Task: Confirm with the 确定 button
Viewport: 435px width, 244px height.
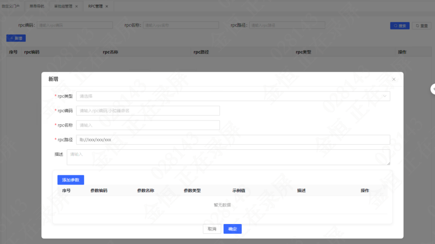Action: 233,229
